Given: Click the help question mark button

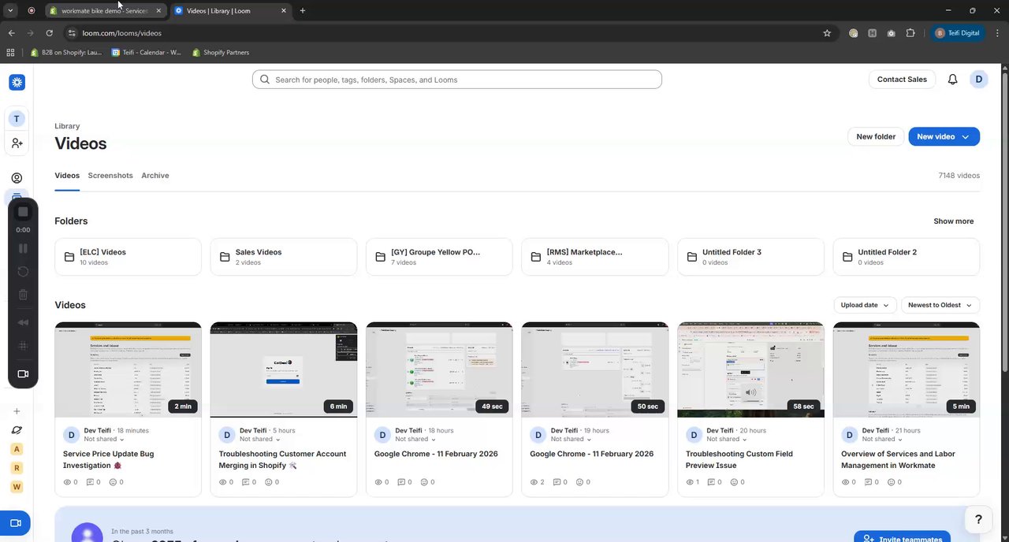Looking at the screenshot, I should click(x=978, y=519).
